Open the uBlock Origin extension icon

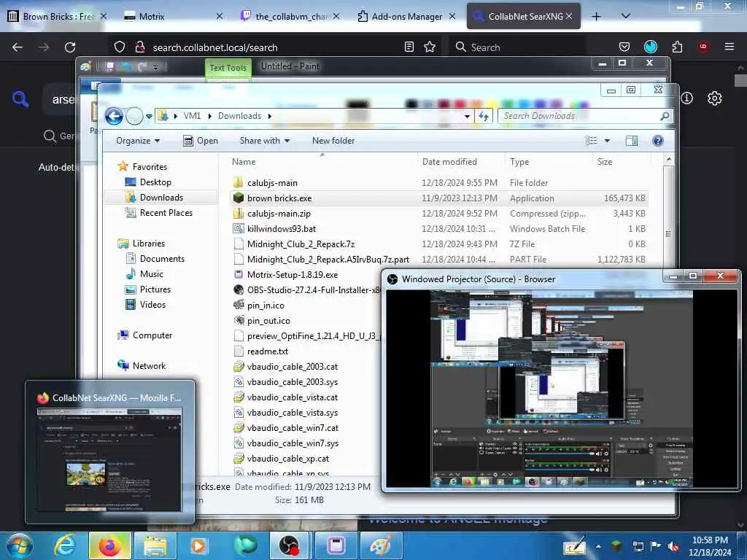703,47
